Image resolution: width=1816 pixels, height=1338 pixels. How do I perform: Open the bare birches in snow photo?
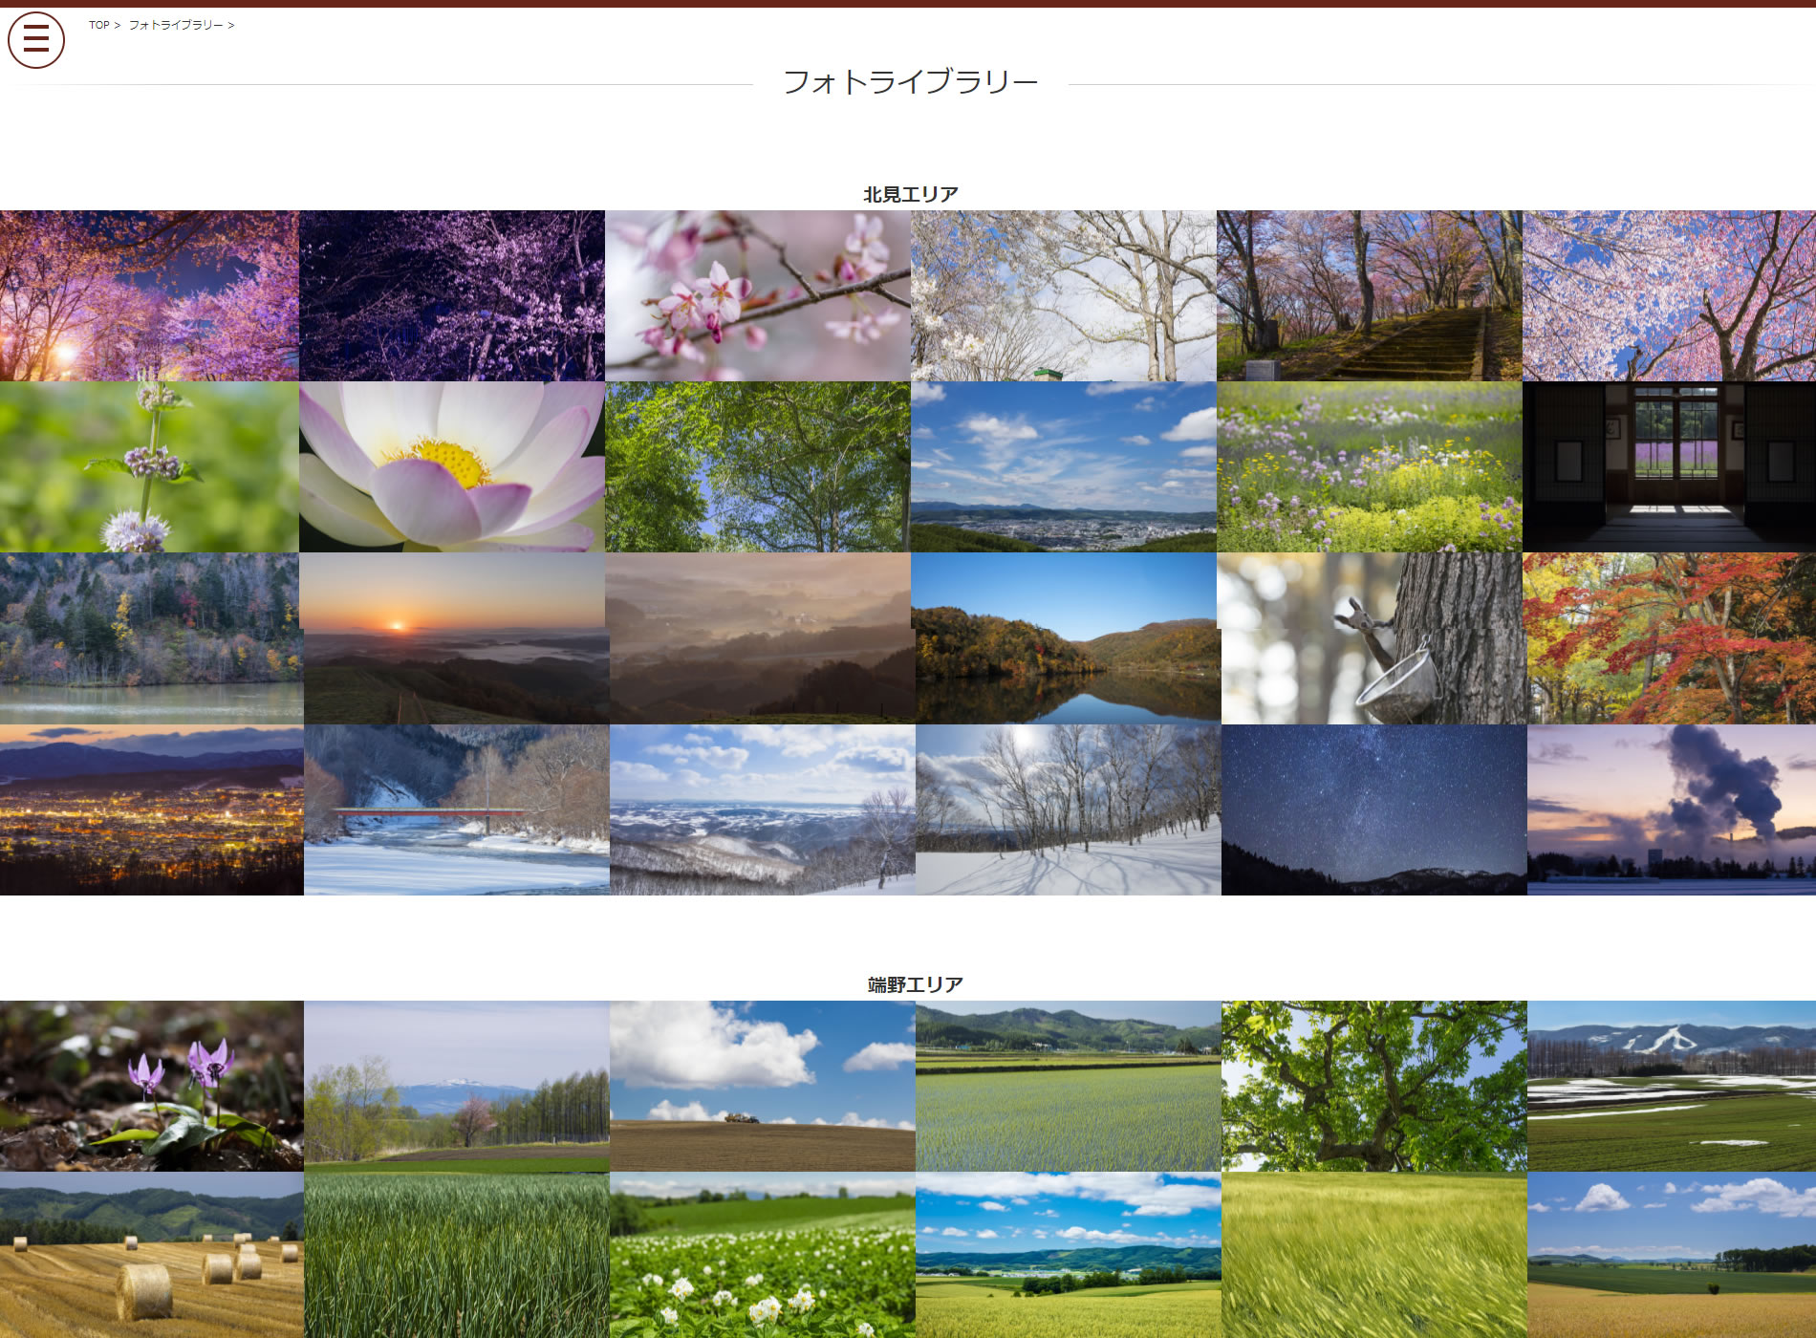point(1069,809)
